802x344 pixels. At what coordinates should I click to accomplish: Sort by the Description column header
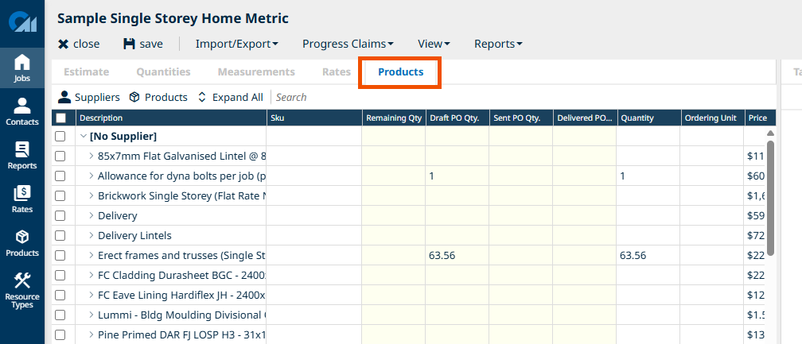171,118
